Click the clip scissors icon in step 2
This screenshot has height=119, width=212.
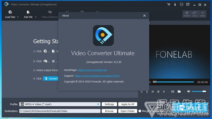coord(53,61)
